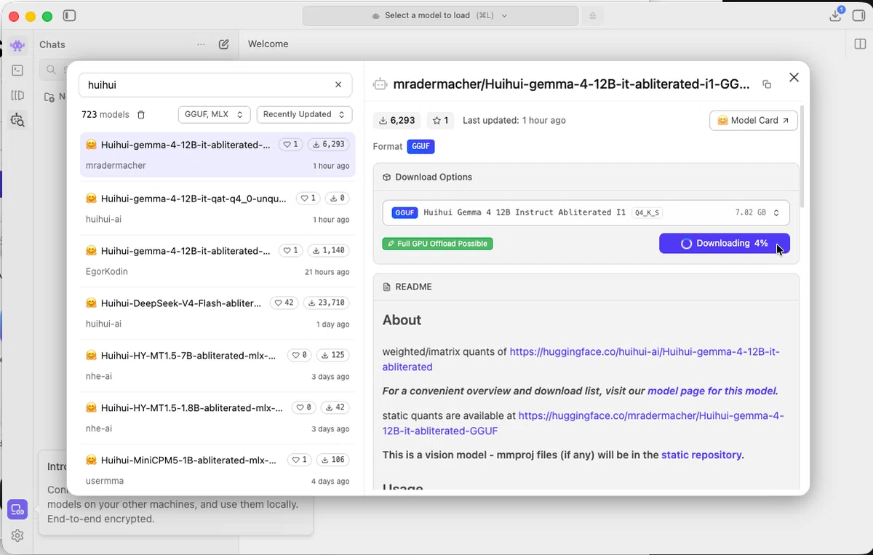Viewport: 873px width, 555px height.
Task: Close the model search dialog
Action: 794,77
